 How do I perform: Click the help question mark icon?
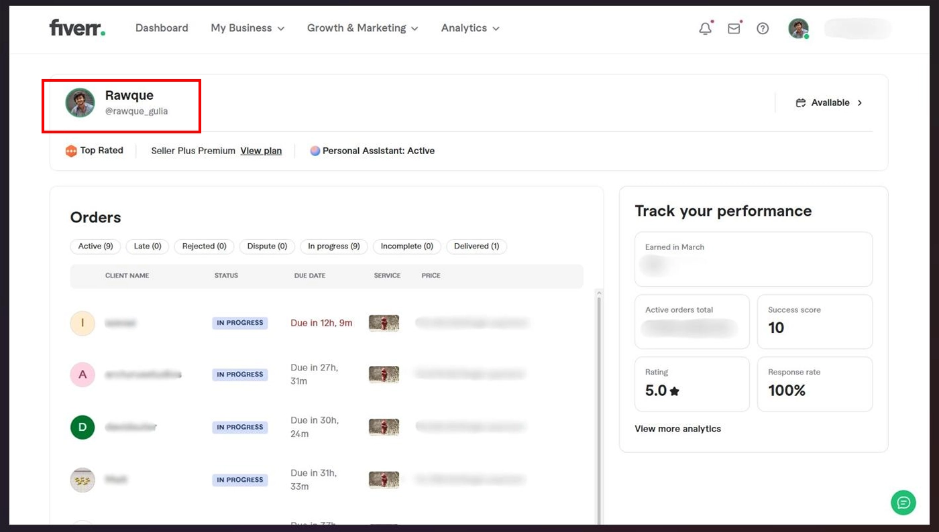(x=763, y=28)
